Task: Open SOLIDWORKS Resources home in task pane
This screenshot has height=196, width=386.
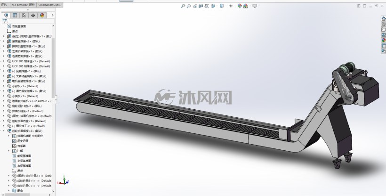Action: click(384, 19)
